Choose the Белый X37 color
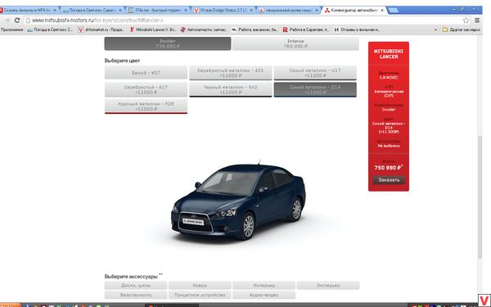Viewport: 491px width, 307px height. (146, 73)
